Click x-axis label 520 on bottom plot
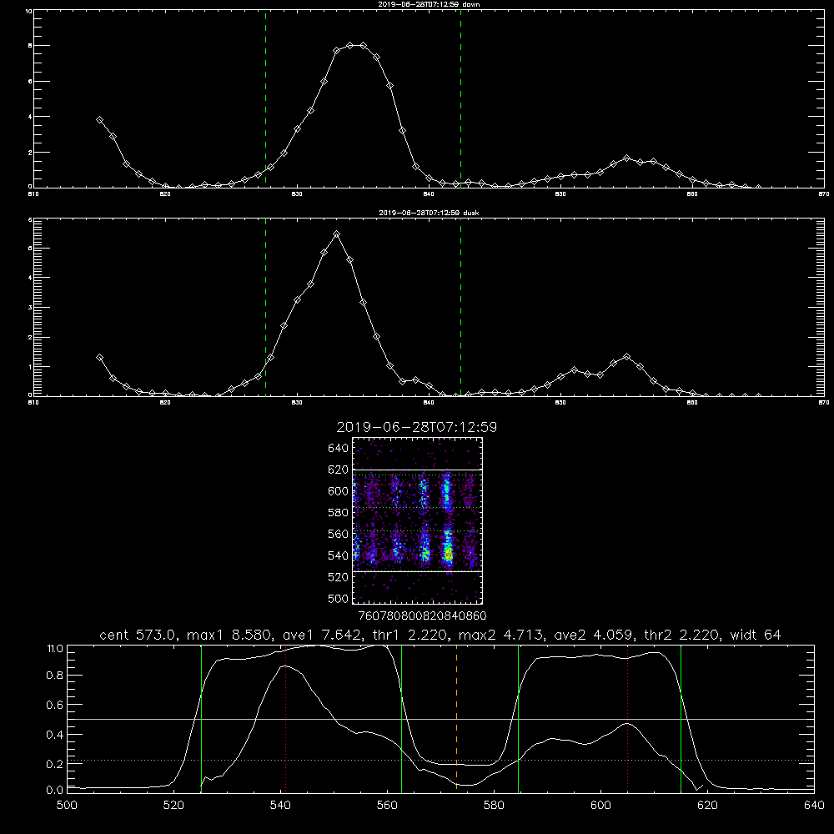The image size is (834, 834). pyautogui.click(x=173, y=806)
